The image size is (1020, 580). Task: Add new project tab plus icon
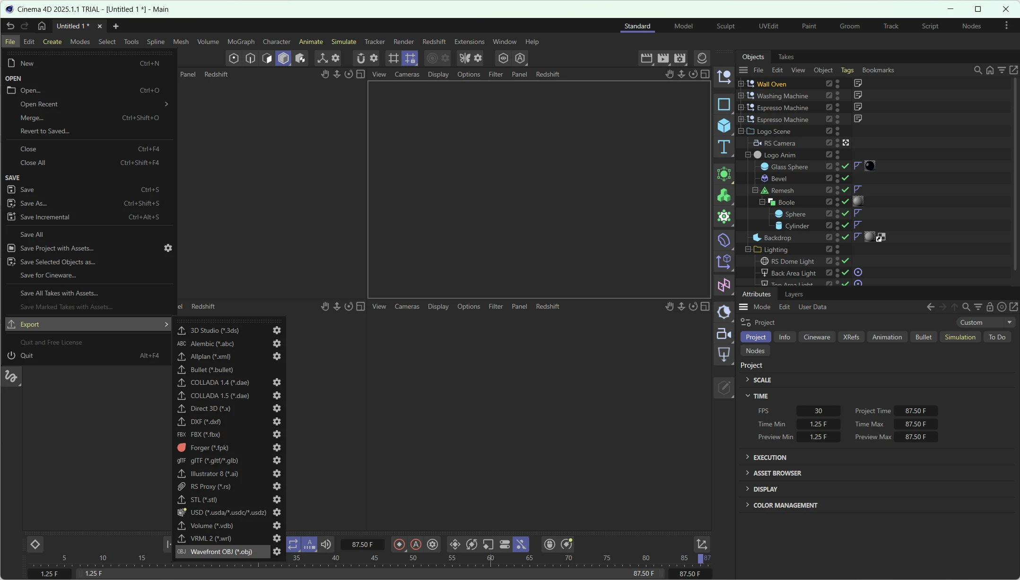[x=116, y=26]
